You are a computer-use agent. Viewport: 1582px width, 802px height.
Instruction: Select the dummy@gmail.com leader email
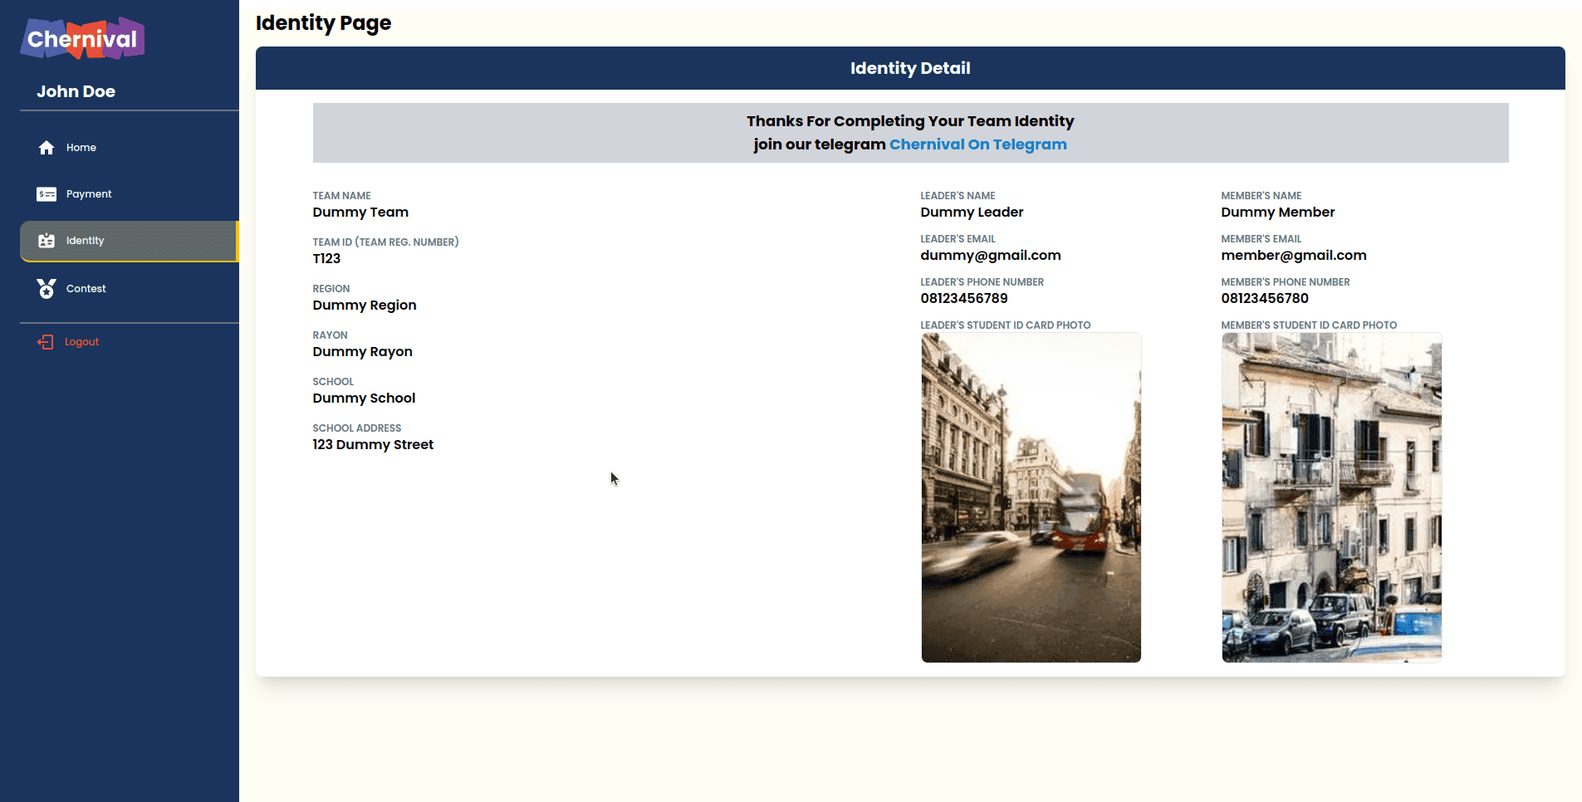991,256
